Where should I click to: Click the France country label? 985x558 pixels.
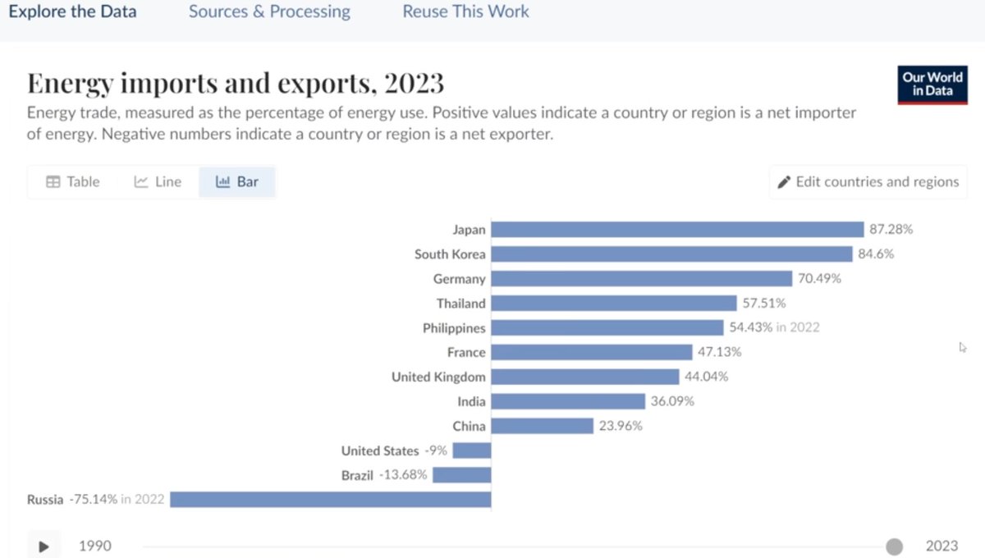466,353
